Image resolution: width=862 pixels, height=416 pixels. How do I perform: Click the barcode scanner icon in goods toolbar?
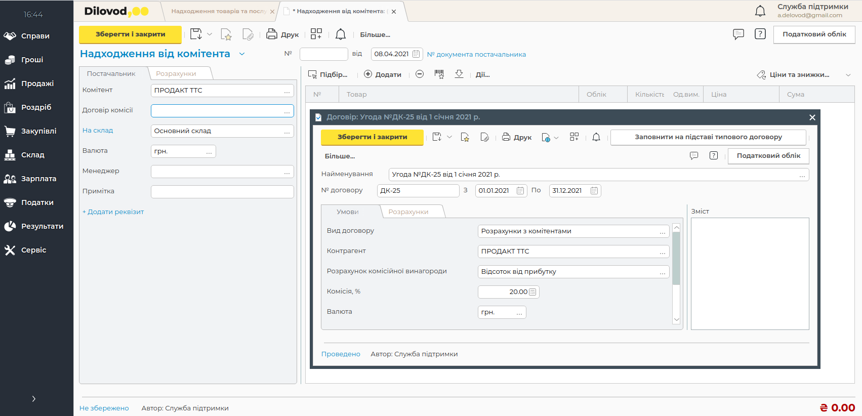point(439,74)
